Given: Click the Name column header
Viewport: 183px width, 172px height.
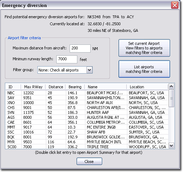Looking at the screenshot, I should (x=106, y=87).
